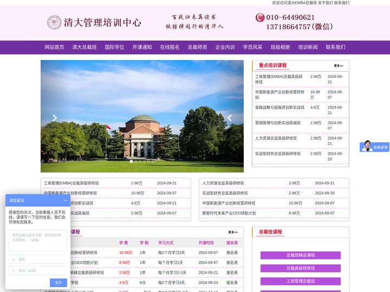
Task: Select the last carousel indicator dot
Action: (153, 161)
